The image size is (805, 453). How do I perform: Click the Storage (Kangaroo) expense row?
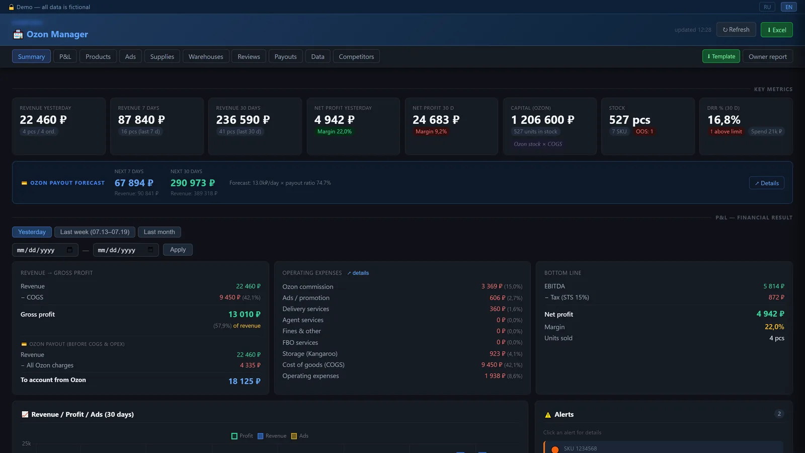(x=403, y=354)
